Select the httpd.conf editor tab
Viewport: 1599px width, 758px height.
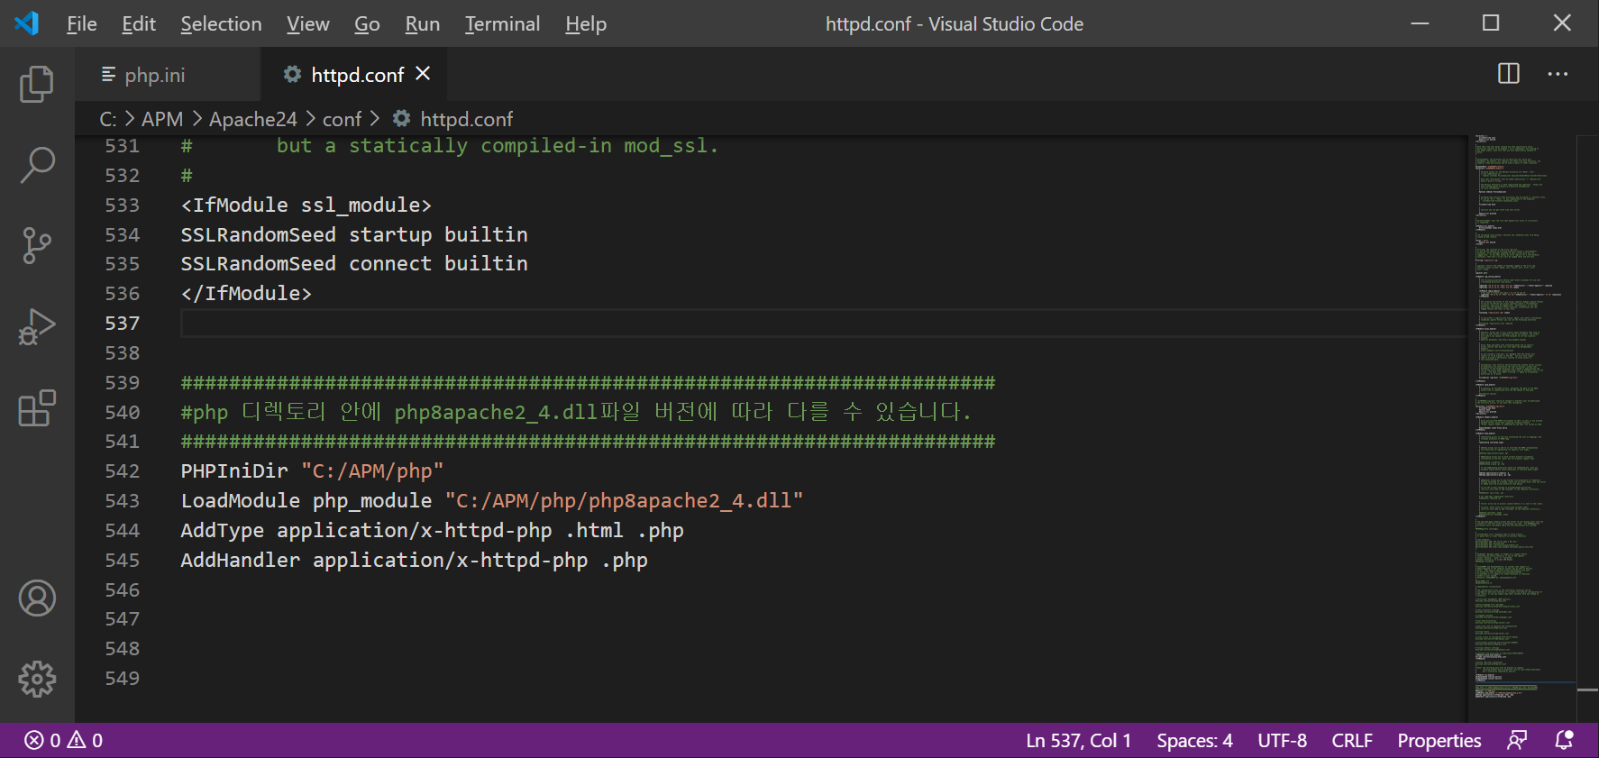pos(353,74)
